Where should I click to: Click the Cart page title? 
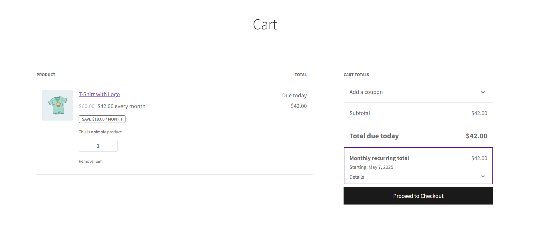265,24
